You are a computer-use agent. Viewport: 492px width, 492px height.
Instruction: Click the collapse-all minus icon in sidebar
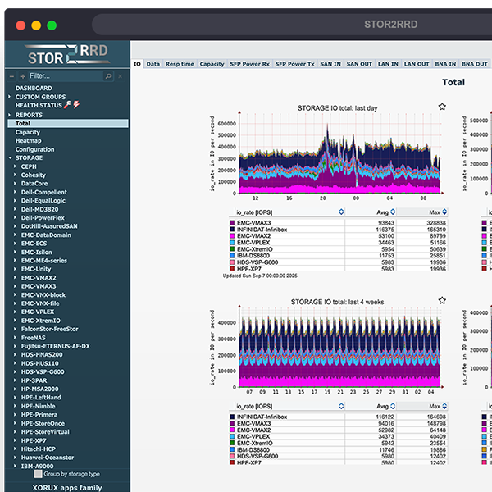tap(11, 75)
